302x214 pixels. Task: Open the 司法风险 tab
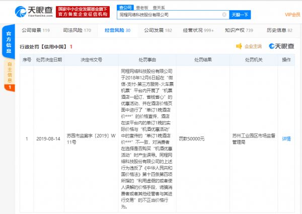pos(74,31)
